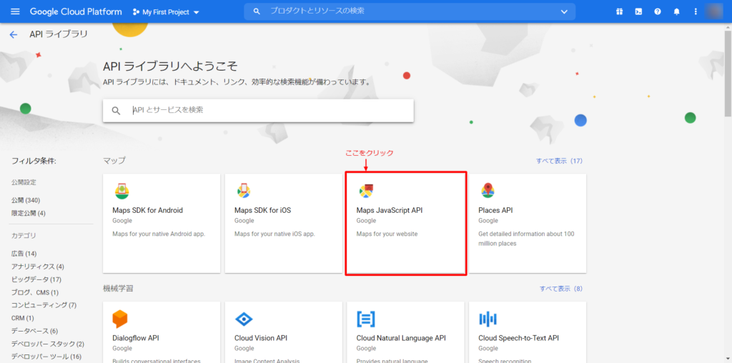The height and width of the screenshot is (363, 732).
Task: Open the help question mark icon
Action: coord(658,11)
